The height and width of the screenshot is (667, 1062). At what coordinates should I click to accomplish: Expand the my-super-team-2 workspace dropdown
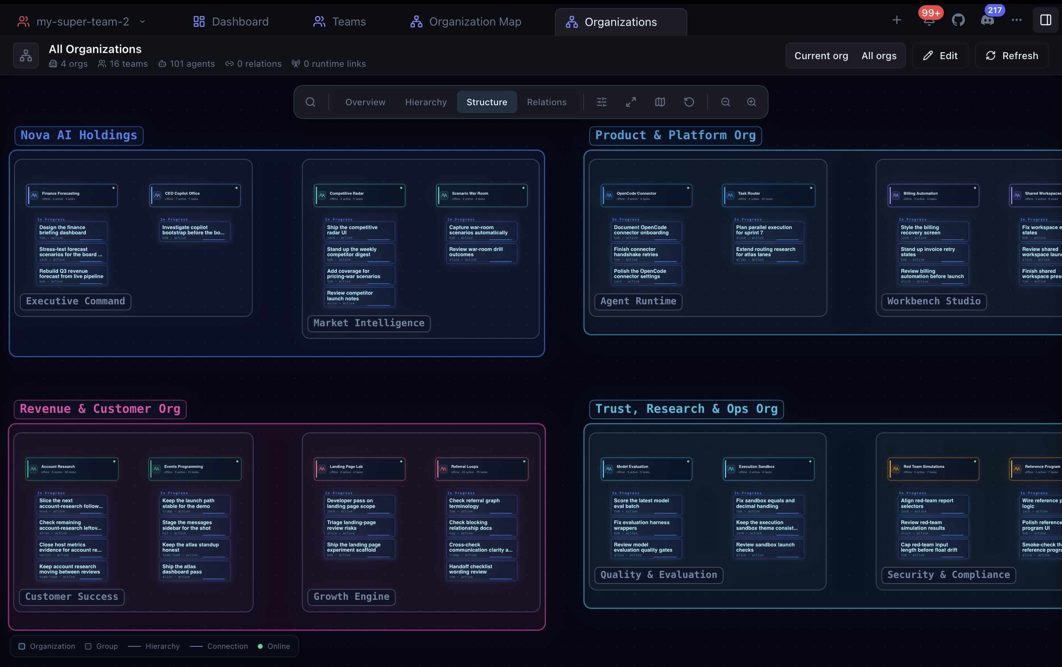coord(82,21)
